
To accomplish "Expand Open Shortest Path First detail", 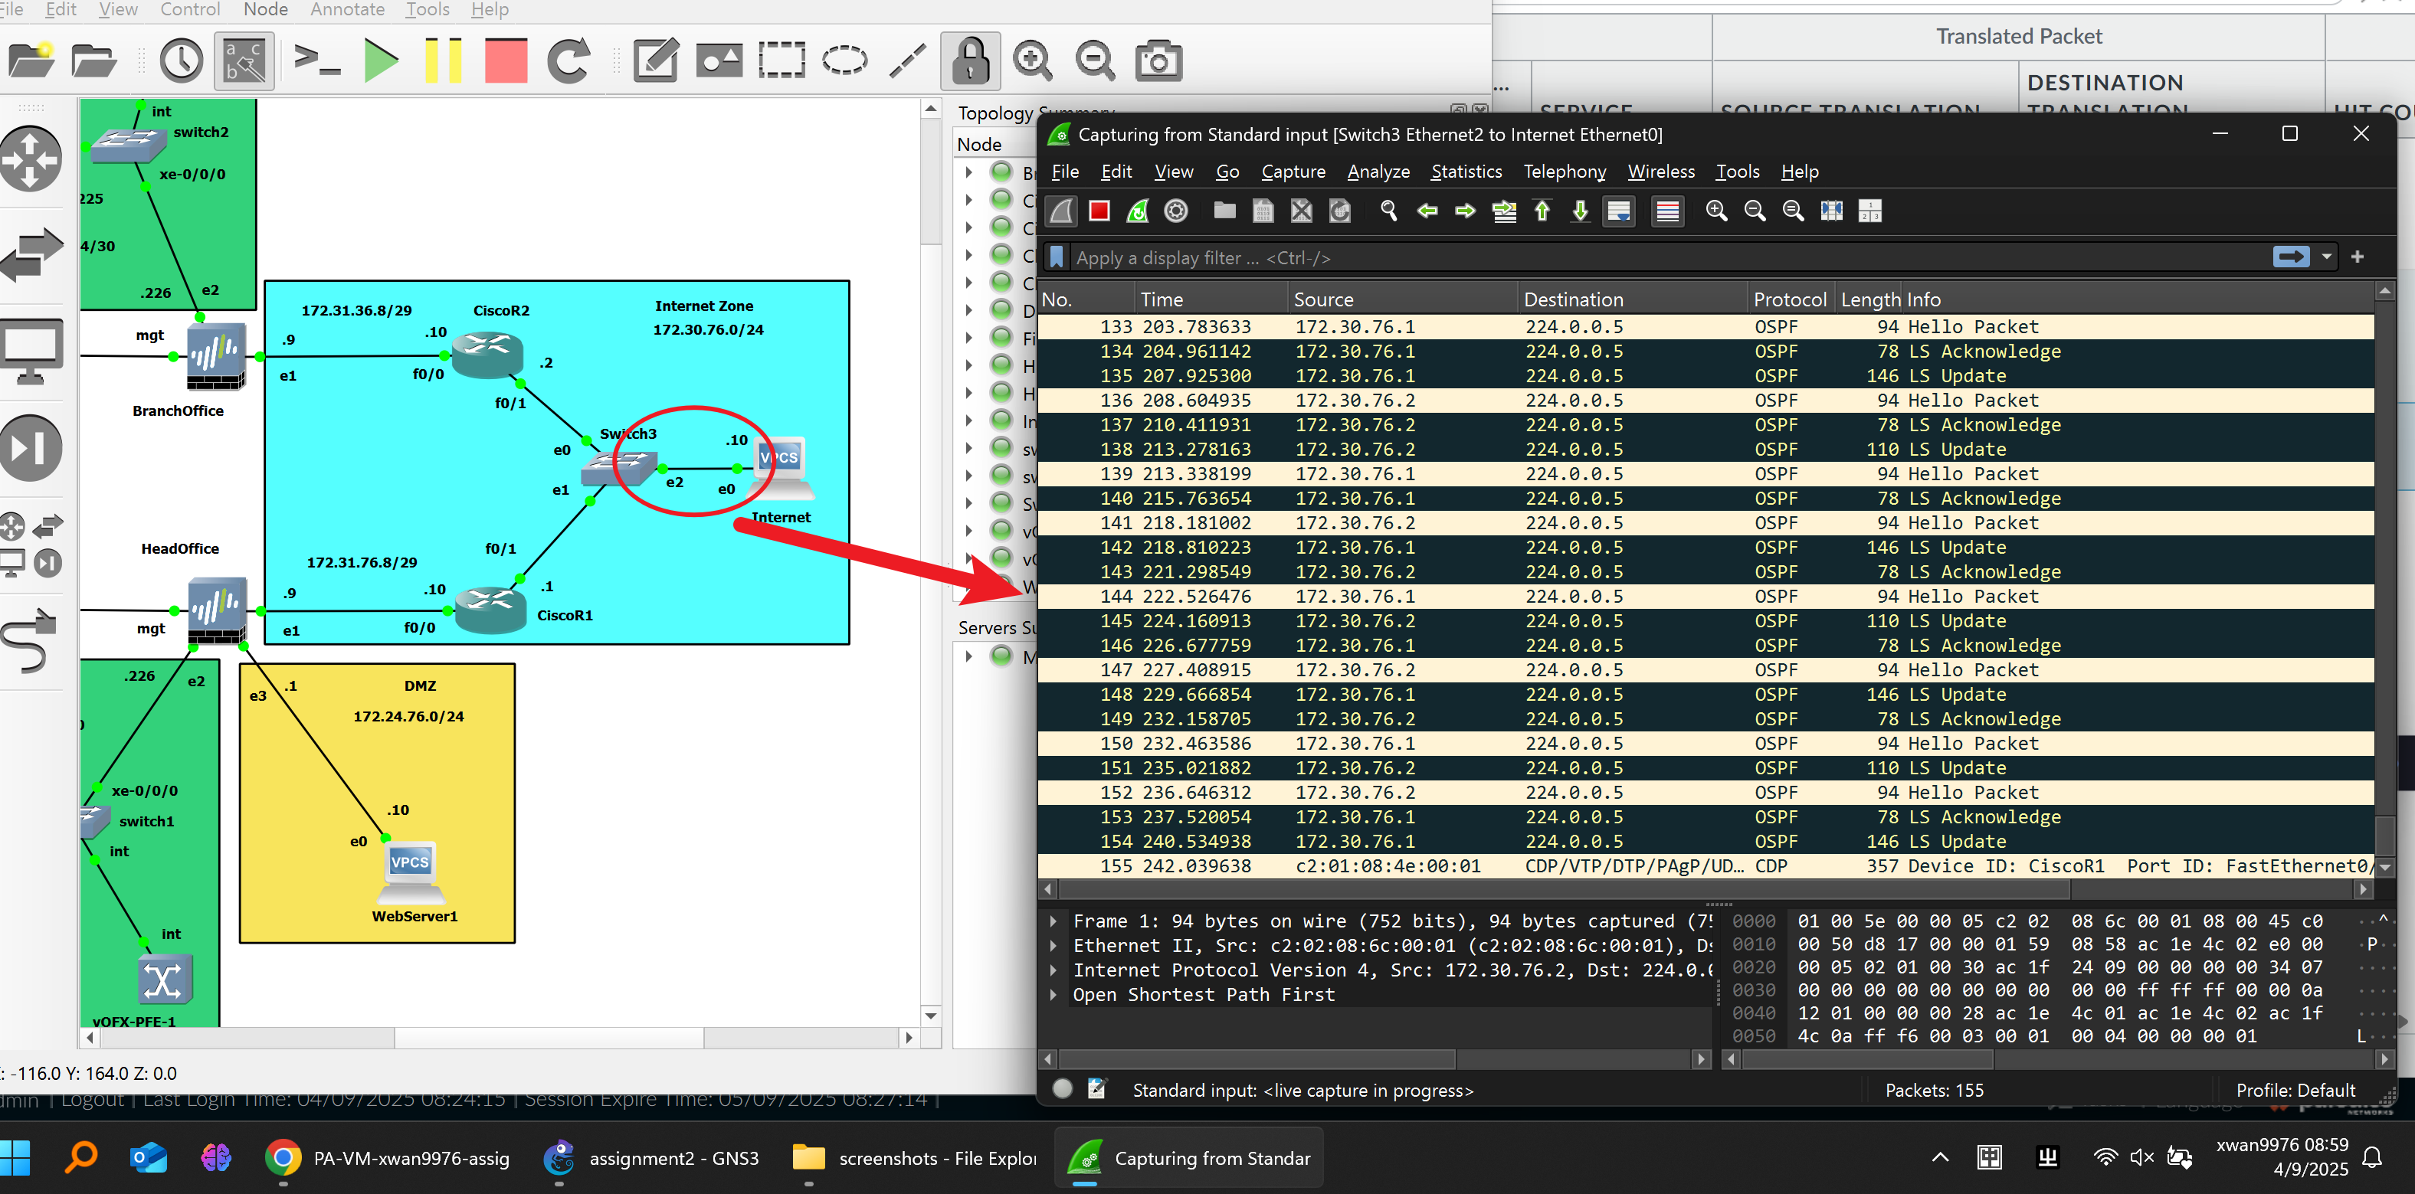I will pyautogui.click(x=1053, y=994).
